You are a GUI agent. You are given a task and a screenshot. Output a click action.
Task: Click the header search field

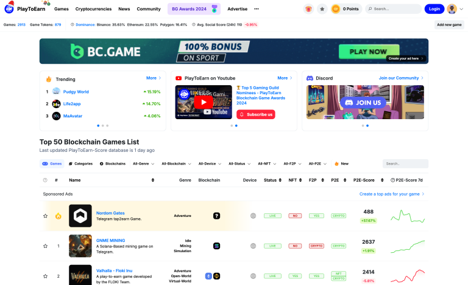pos(394,9)
